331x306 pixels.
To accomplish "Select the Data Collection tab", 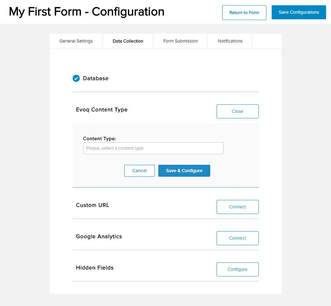I will pyautogui.click(x=128, y=41).
